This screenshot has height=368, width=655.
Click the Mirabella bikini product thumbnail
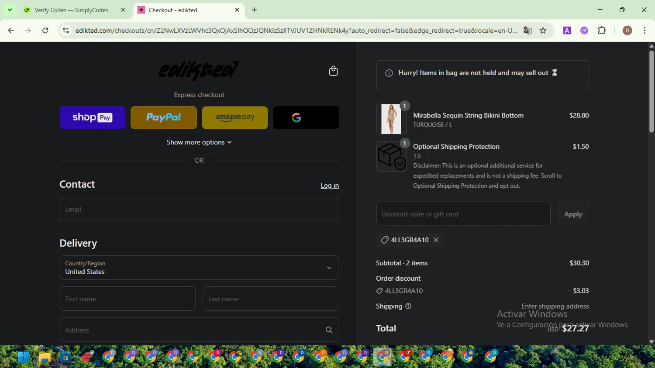point(391,119)
